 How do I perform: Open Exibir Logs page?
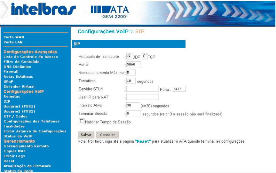(14, 156)
